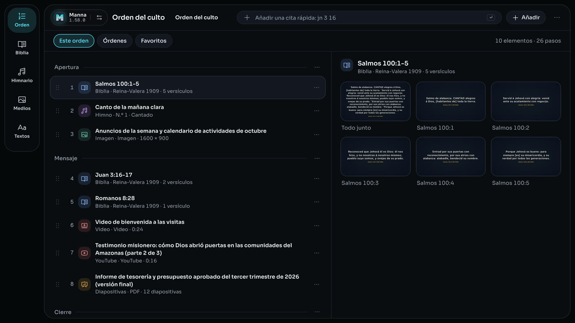Click the Bible icon for Juan 3:16-17

click(84, 178)
